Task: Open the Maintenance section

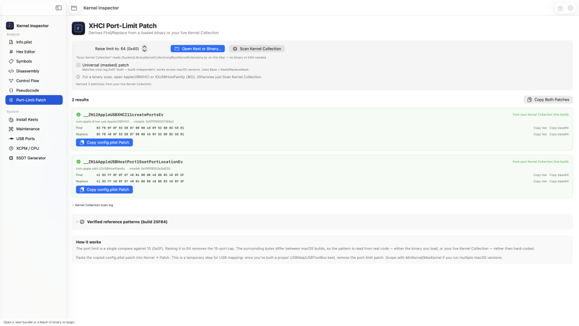Action: (x=34, y=129)
